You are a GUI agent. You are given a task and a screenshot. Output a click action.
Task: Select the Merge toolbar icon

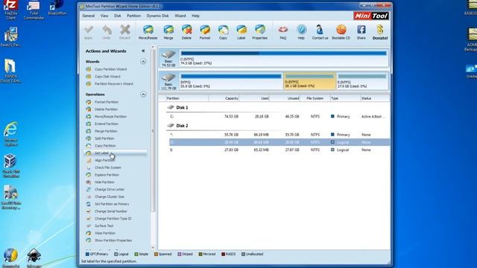(x=168, y=32)
